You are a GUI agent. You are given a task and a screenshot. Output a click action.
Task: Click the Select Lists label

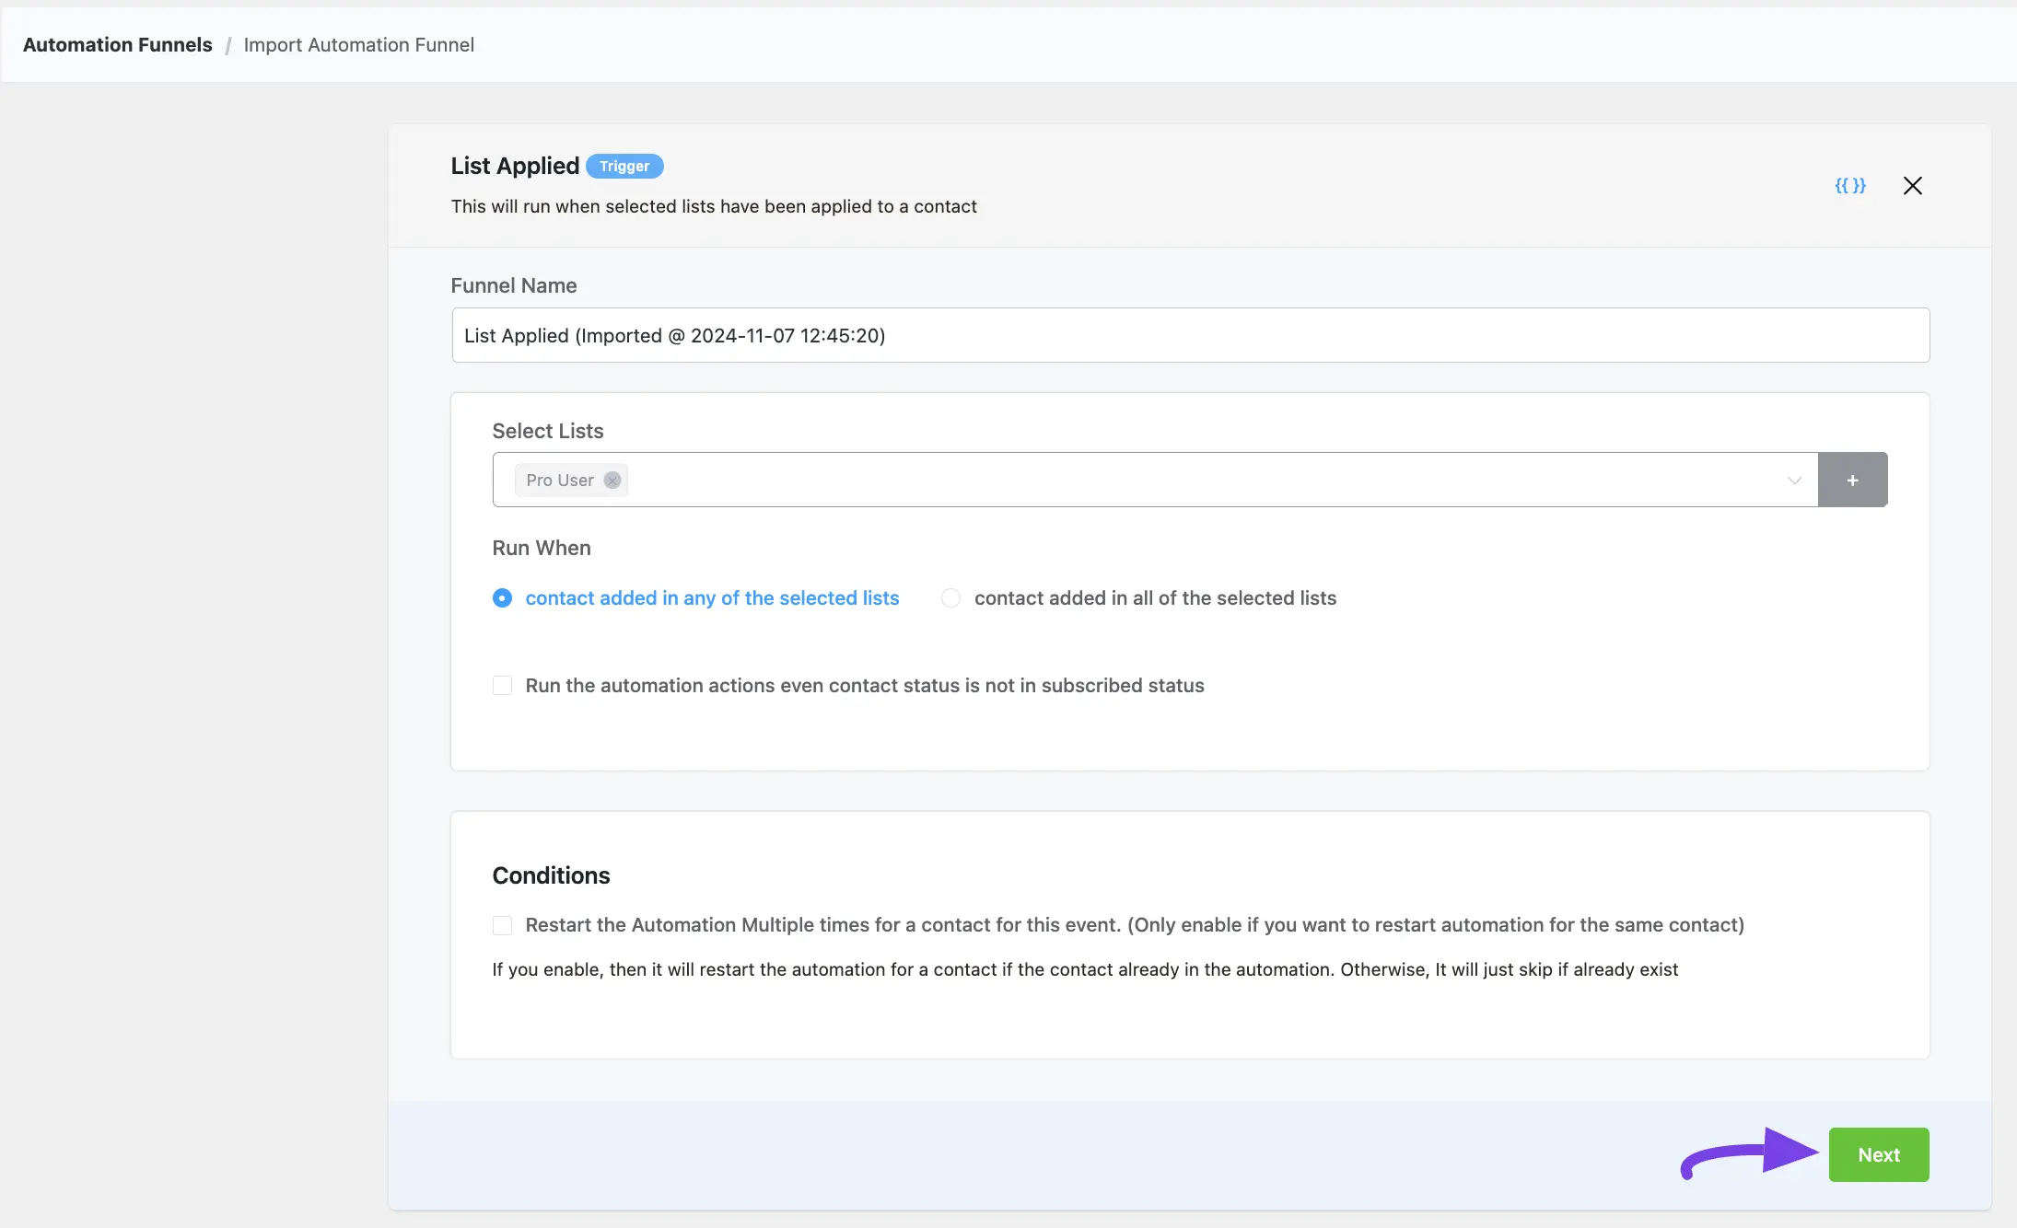click(x=548, y=431)
